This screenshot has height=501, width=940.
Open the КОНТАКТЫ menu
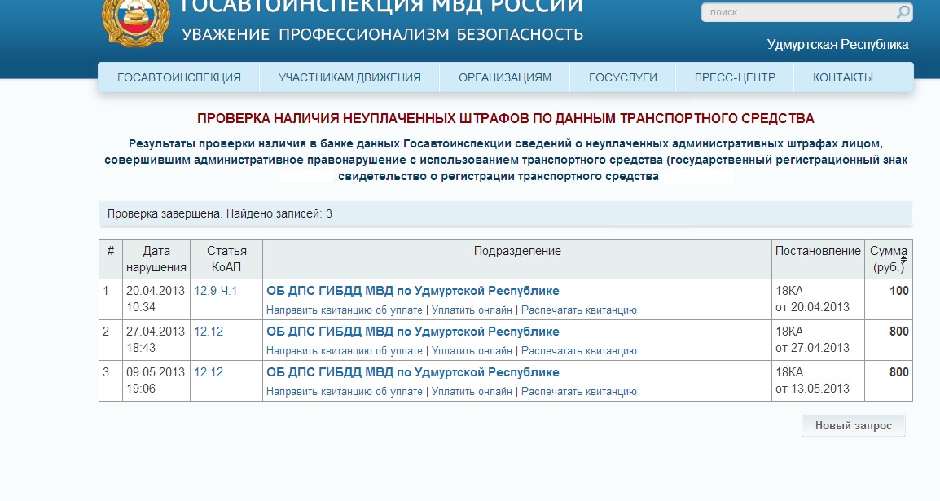tap(843, 77)
